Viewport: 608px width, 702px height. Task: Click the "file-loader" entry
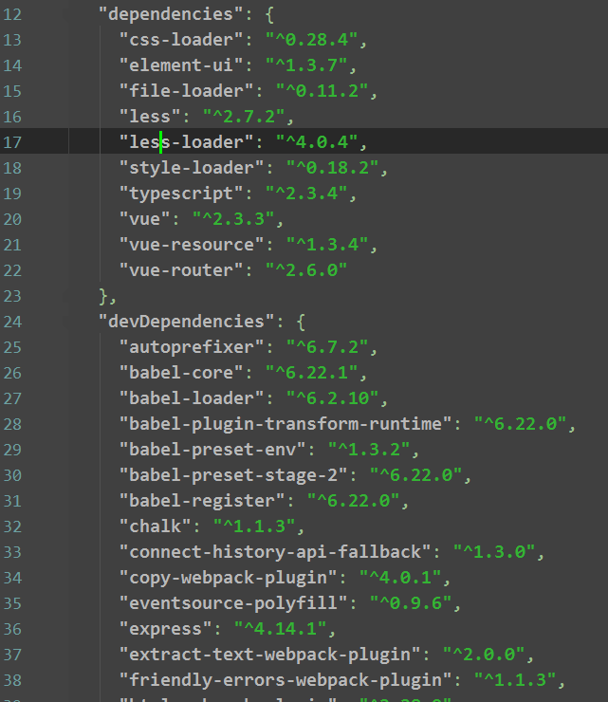[186, 91]
